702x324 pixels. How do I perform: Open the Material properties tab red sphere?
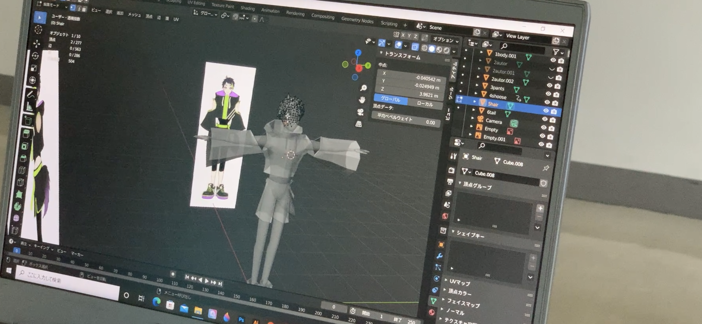click(x=432, y=312)
